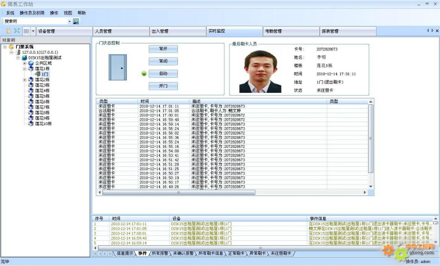Click the fullscreen frame icon in the toolbar
The width and height of the screenshot is (440, 266).
click(17, 31)
